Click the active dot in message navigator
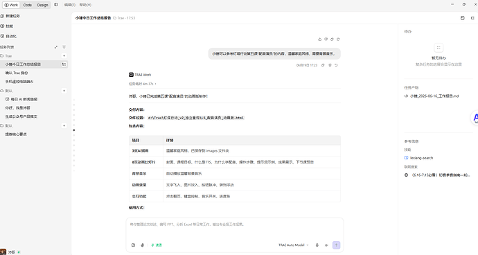Screen dimensions: 478x255 coord(73,130)
